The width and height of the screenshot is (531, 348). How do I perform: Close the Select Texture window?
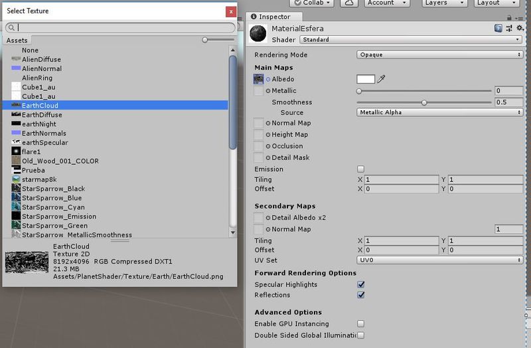(230, 11)
